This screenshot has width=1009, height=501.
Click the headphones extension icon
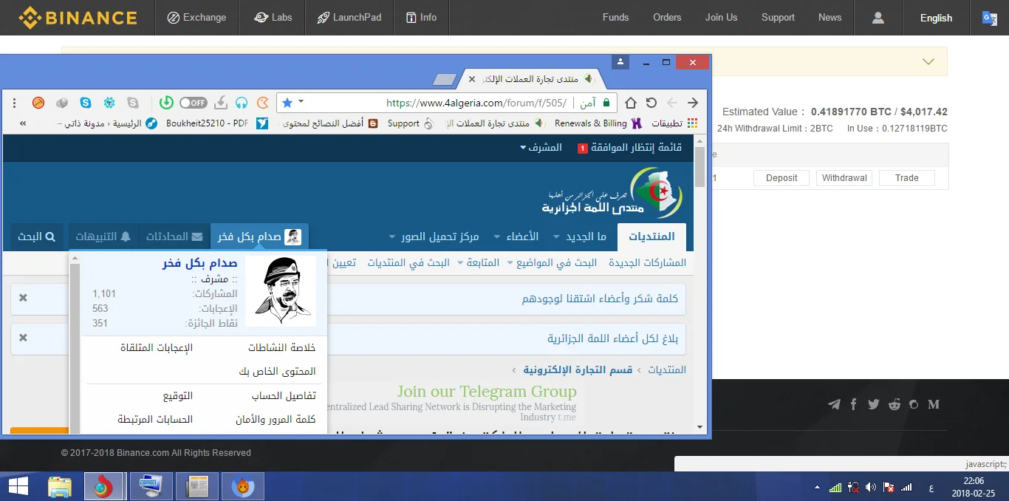tap(242, 103)
